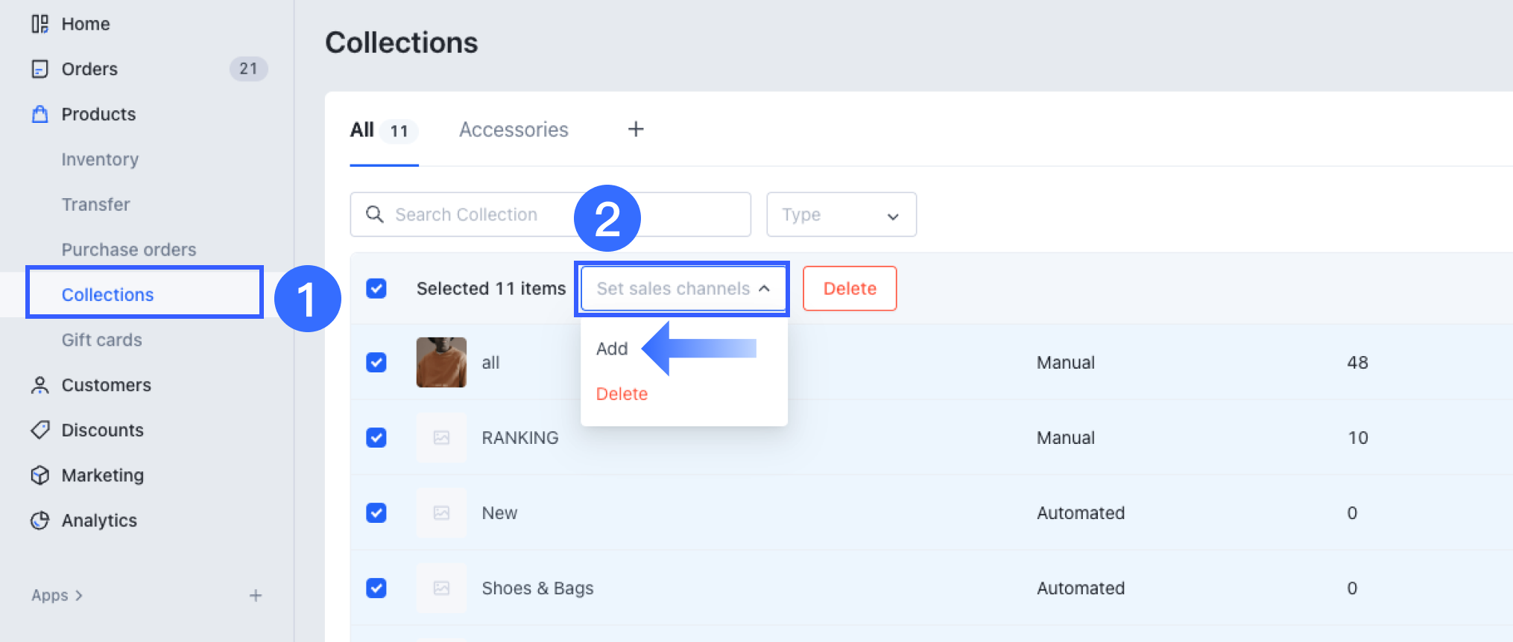1513x642 pixels.
Task: Open the Type filter dropdown
Action: click(x=841, y=214)
